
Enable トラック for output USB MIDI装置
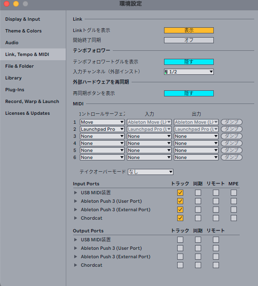180,240
